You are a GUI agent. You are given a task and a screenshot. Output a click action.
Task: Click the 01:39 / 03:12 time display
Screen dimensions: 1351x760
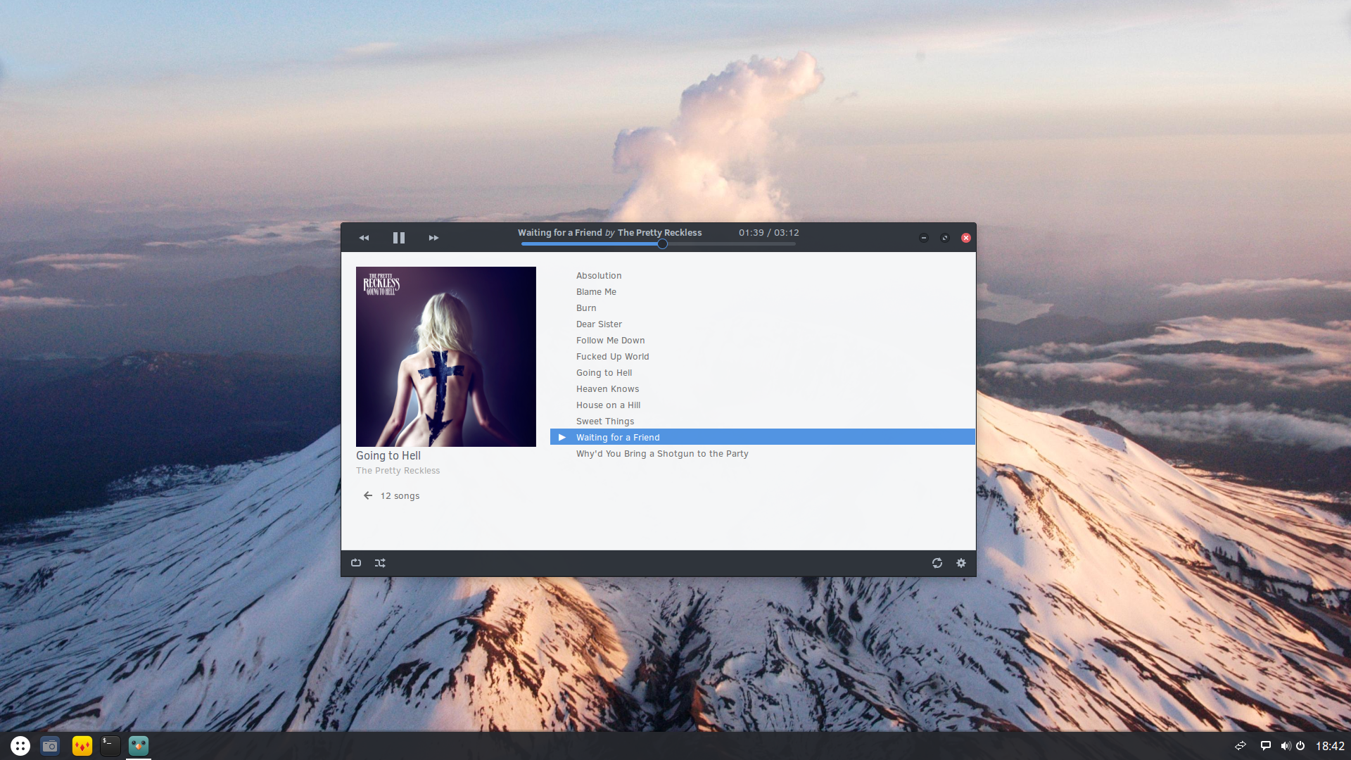(x=769, y=233)
